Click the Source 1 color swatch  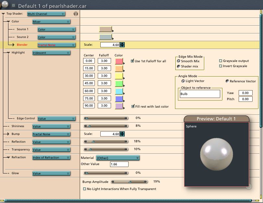105,29
